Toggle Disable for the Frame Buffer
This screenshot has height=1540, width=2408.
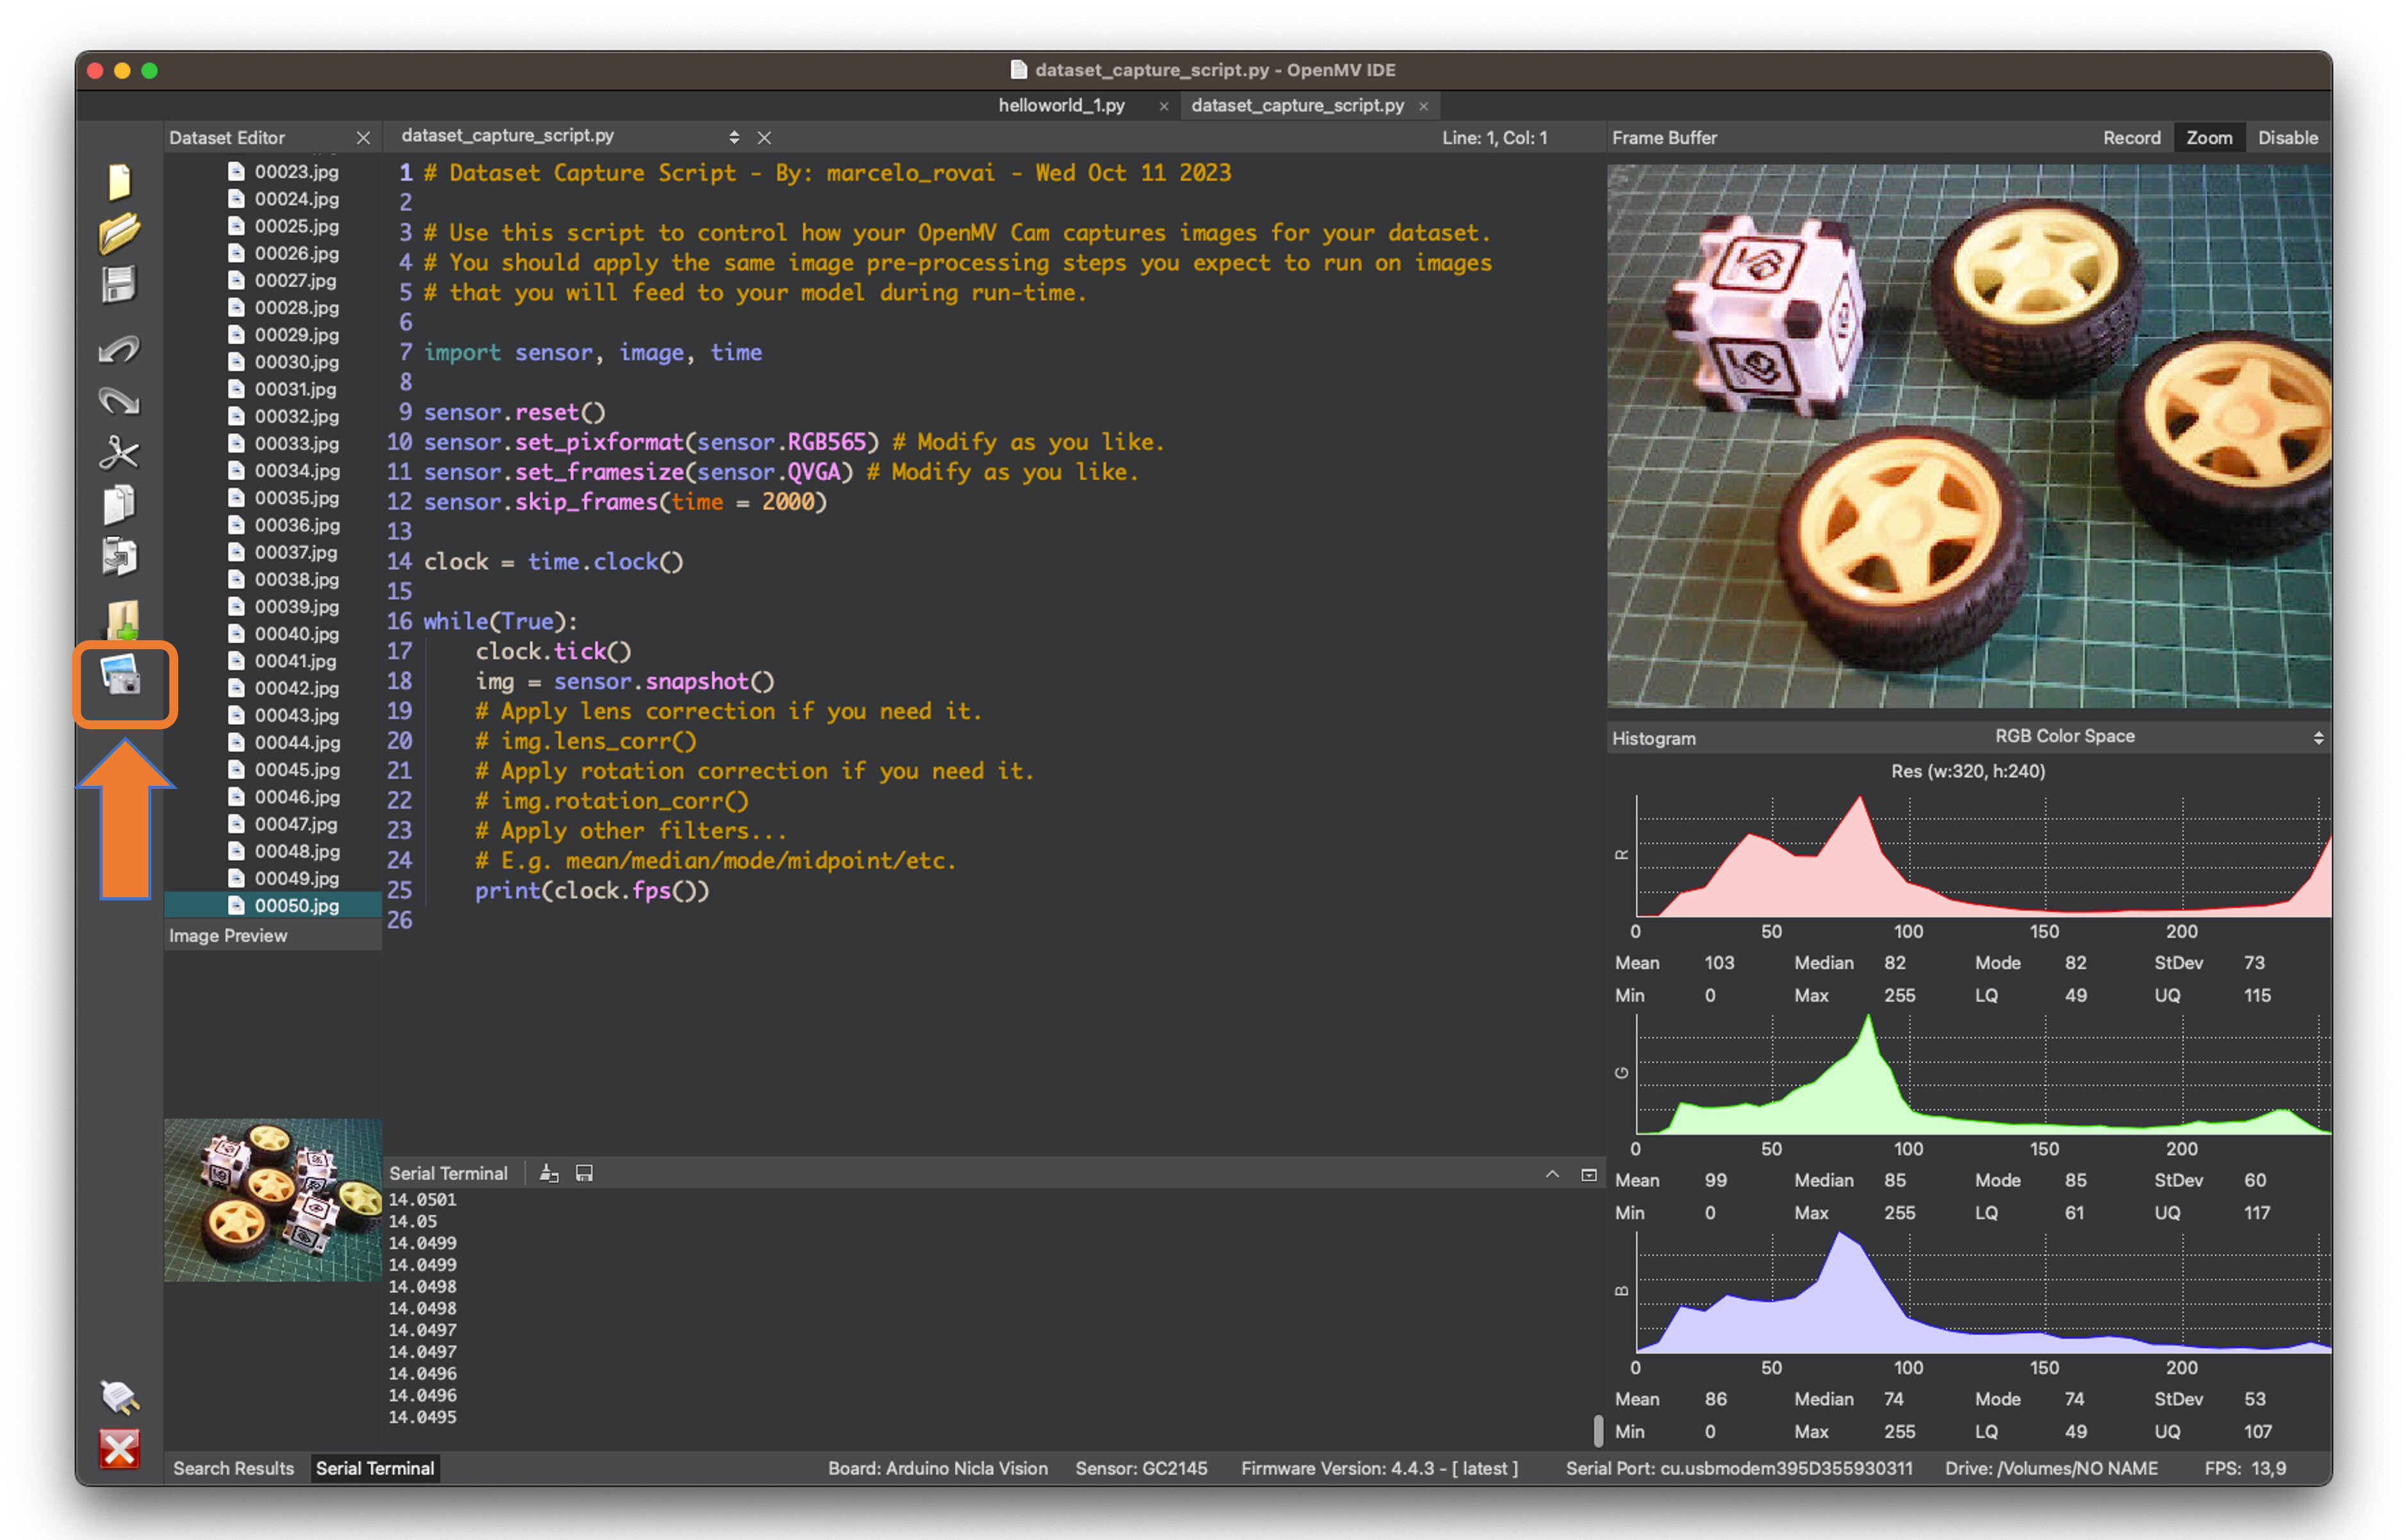click(x=2287, y=138)
